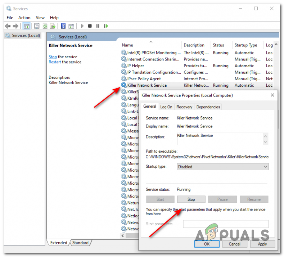The image size is (284, 257).
Task: Open the View menu
Action: (x=40, y=18)
